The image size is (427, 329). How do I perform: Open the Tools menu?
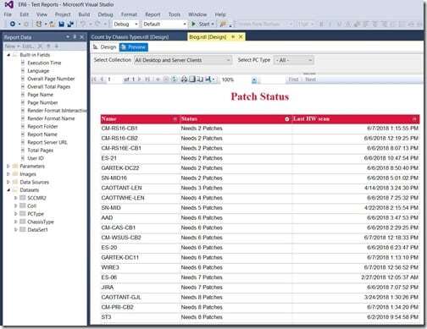click(175, 14)
